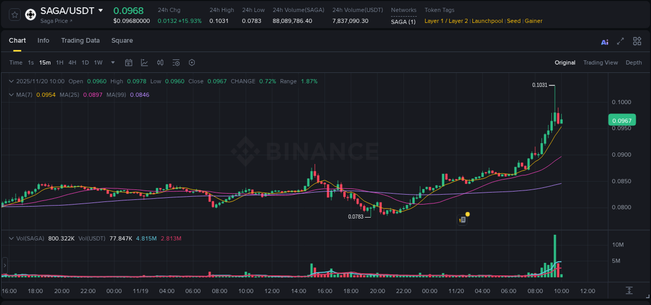651x305 pixels.
Task: Open the chart style selector icon
Action: pos(143,62)
